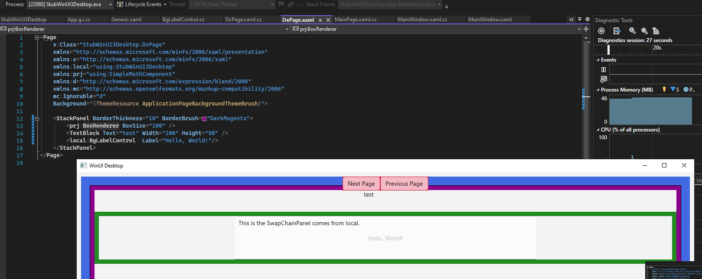Click the 'Diagnostics session: 27 seconds' text
702x279 pixels.
pos(635,40)
